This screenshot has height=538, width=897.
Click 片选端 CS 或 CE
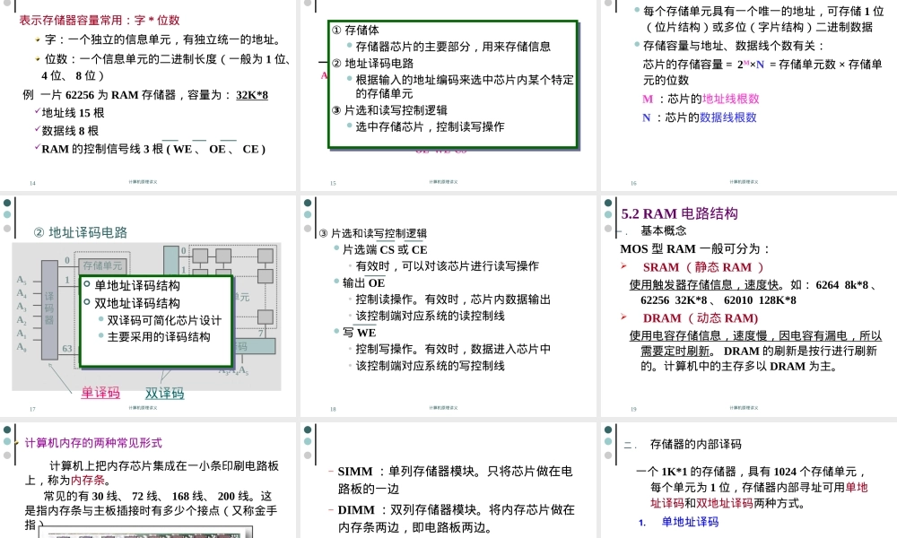click(x=385, y=250)
